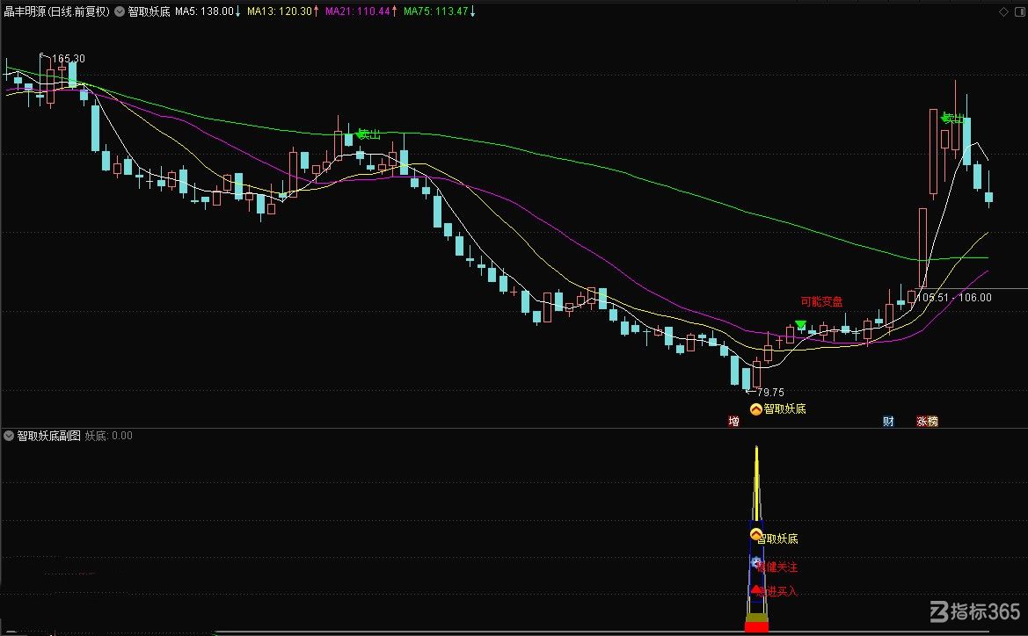Open the 智取妖底 indicator dropdown in top header

pyautogui.click(x=120, y=11)
